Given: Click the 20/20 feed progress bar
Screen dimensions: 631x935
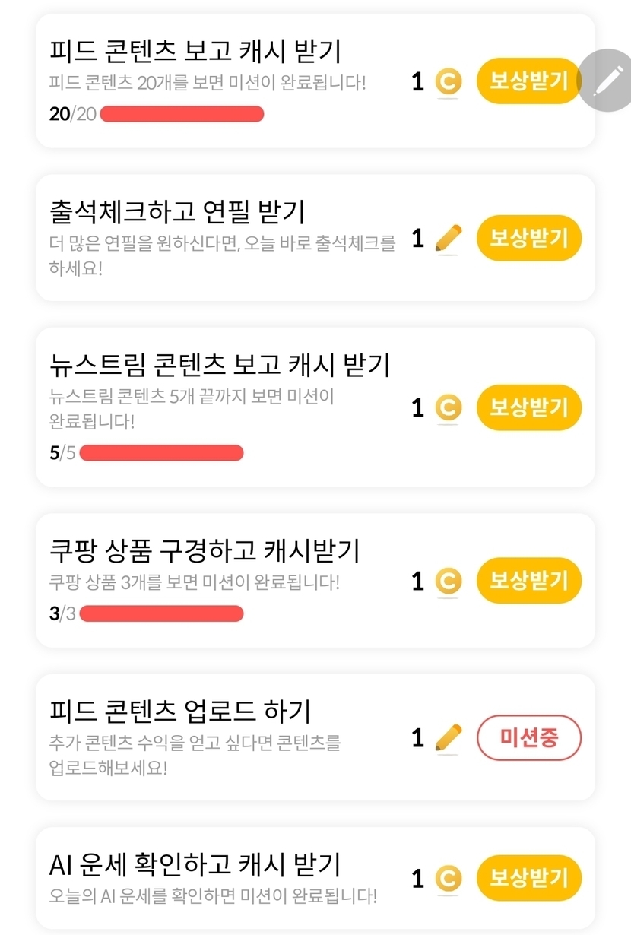Looking at the screenshot, I should coord(182,115).
